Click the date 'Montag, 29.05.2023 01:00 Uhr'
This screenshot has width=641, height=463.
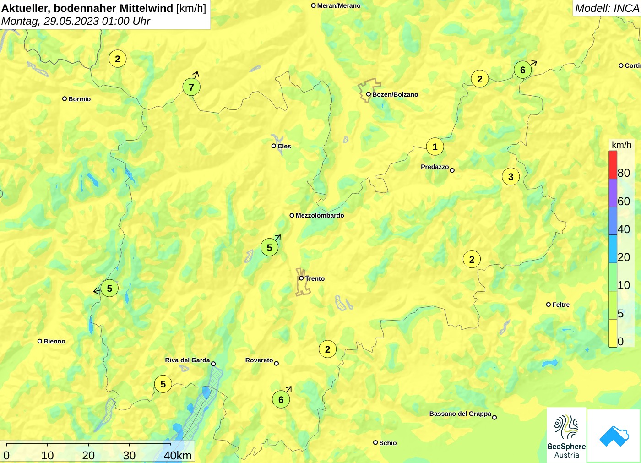(76, 21)
